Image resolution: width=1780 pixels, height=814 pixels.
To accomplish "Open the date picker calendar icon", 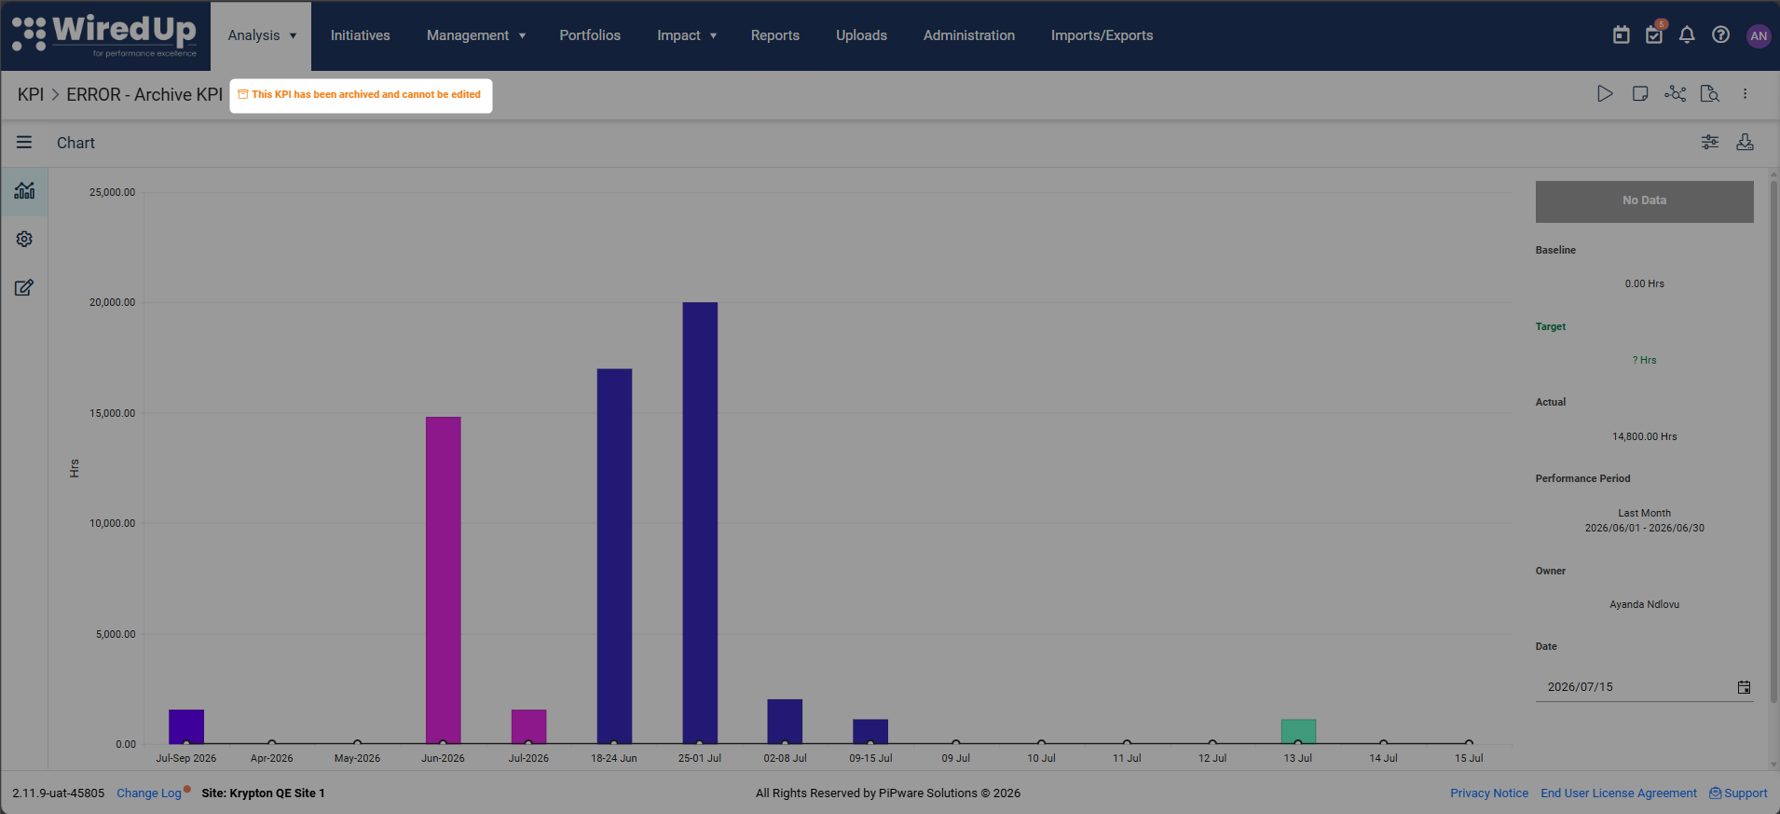I will [1745, 687].
